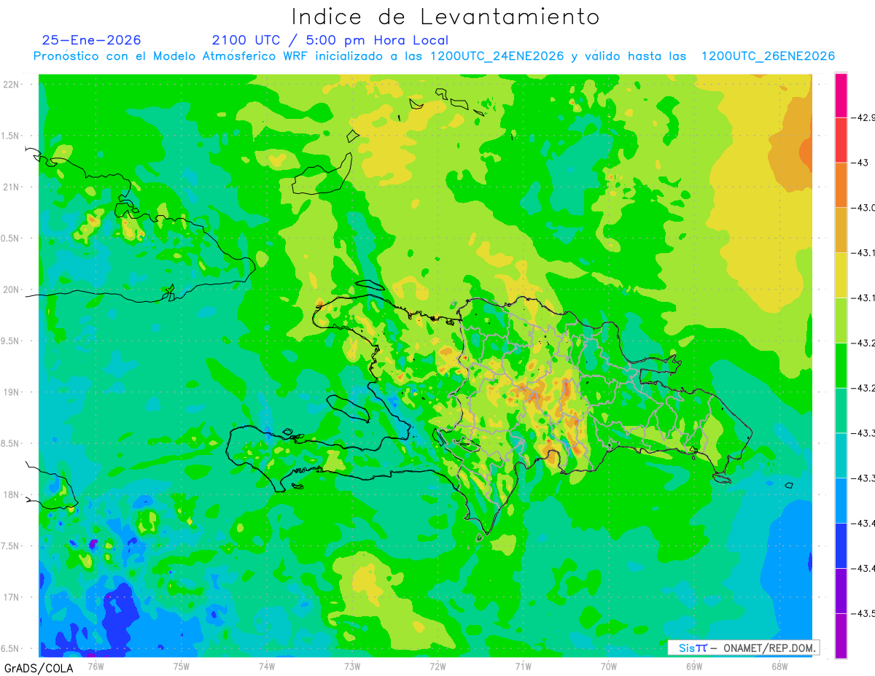Click the legend value '-42.9'
Image resolution: width=875 pixels, height=676 pixels.
tap(864, 117)
